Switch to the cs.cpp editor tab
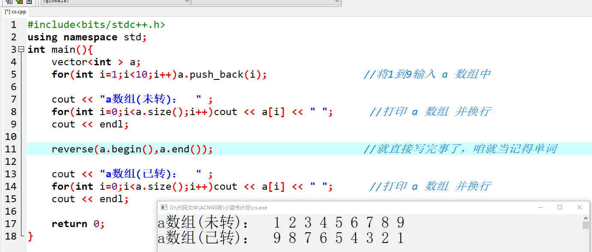592x252 pixels. [14, 12]
